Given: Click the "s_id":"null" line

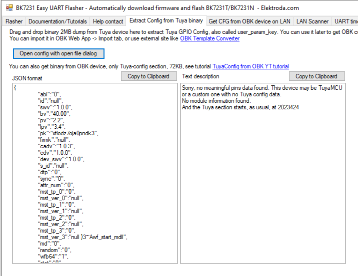Looking at the screenshot, I should (x=53, y=166).
